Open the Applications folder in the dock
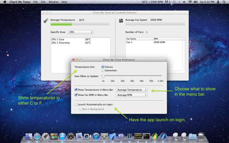The image size is (229, 143). coord(192,136)
